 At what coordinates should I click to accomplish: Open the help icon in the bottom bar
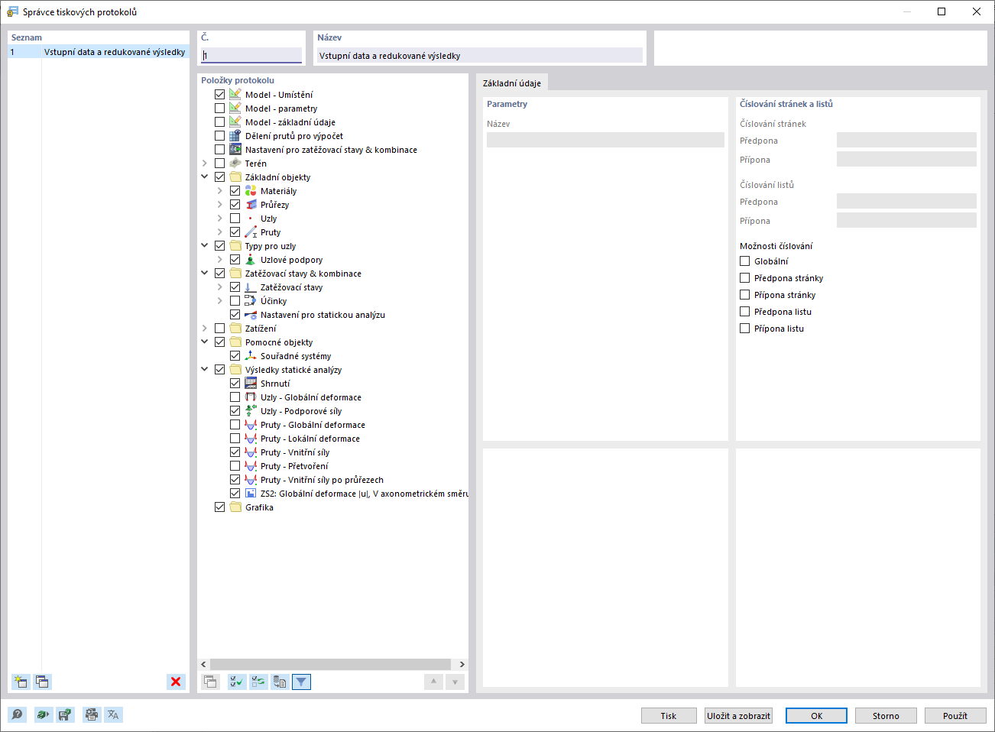(x=17, y=714)
